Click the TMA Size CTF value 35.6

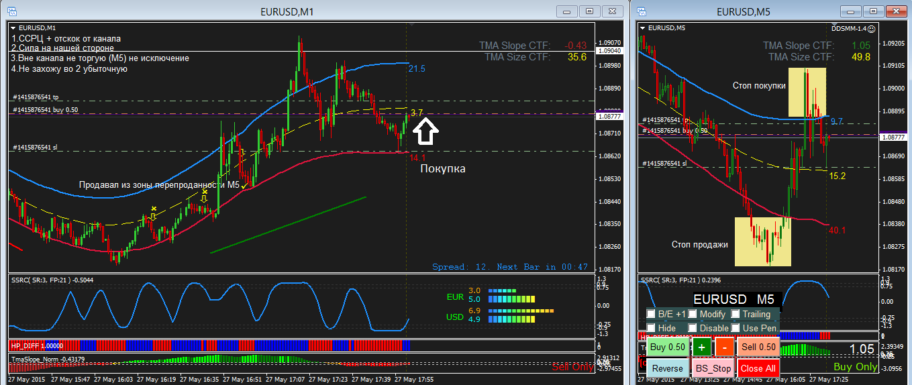coord(577,57)
